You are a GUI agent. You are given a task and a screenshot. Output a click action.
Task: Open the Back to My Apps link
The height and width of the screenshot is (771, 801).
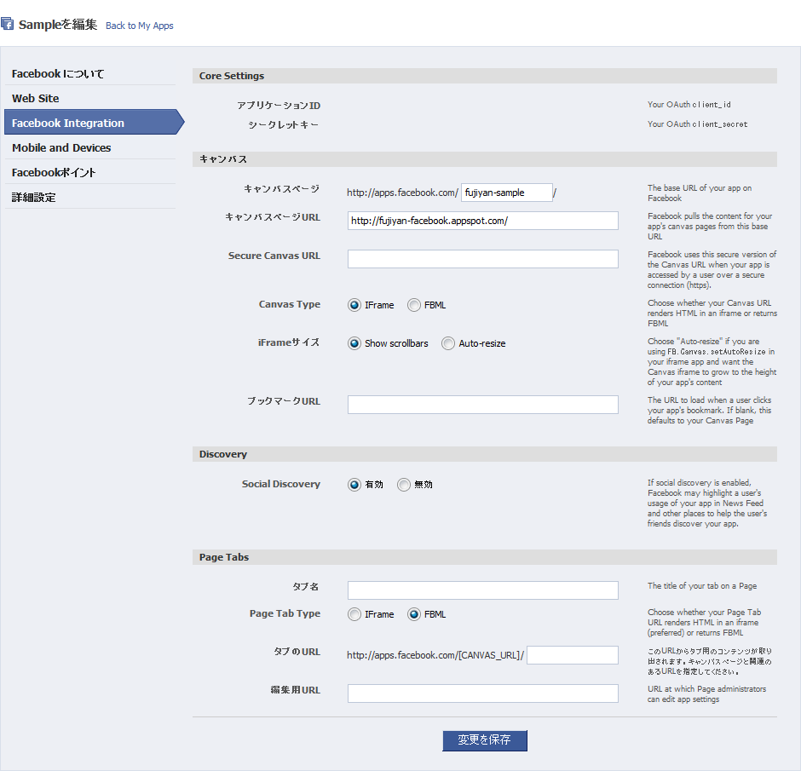140,26
